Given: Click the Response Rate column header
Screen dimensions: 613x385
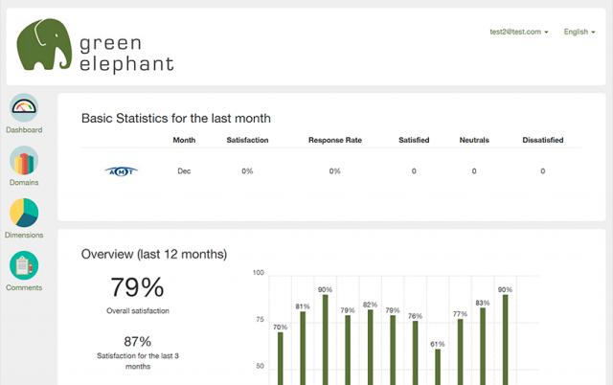Looking at the screenshot, I should (x=335, y=140).
